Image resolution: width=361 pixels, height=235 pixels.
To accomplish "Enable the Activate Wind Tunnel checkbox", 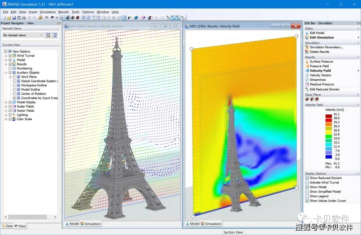I will (307, 183).
